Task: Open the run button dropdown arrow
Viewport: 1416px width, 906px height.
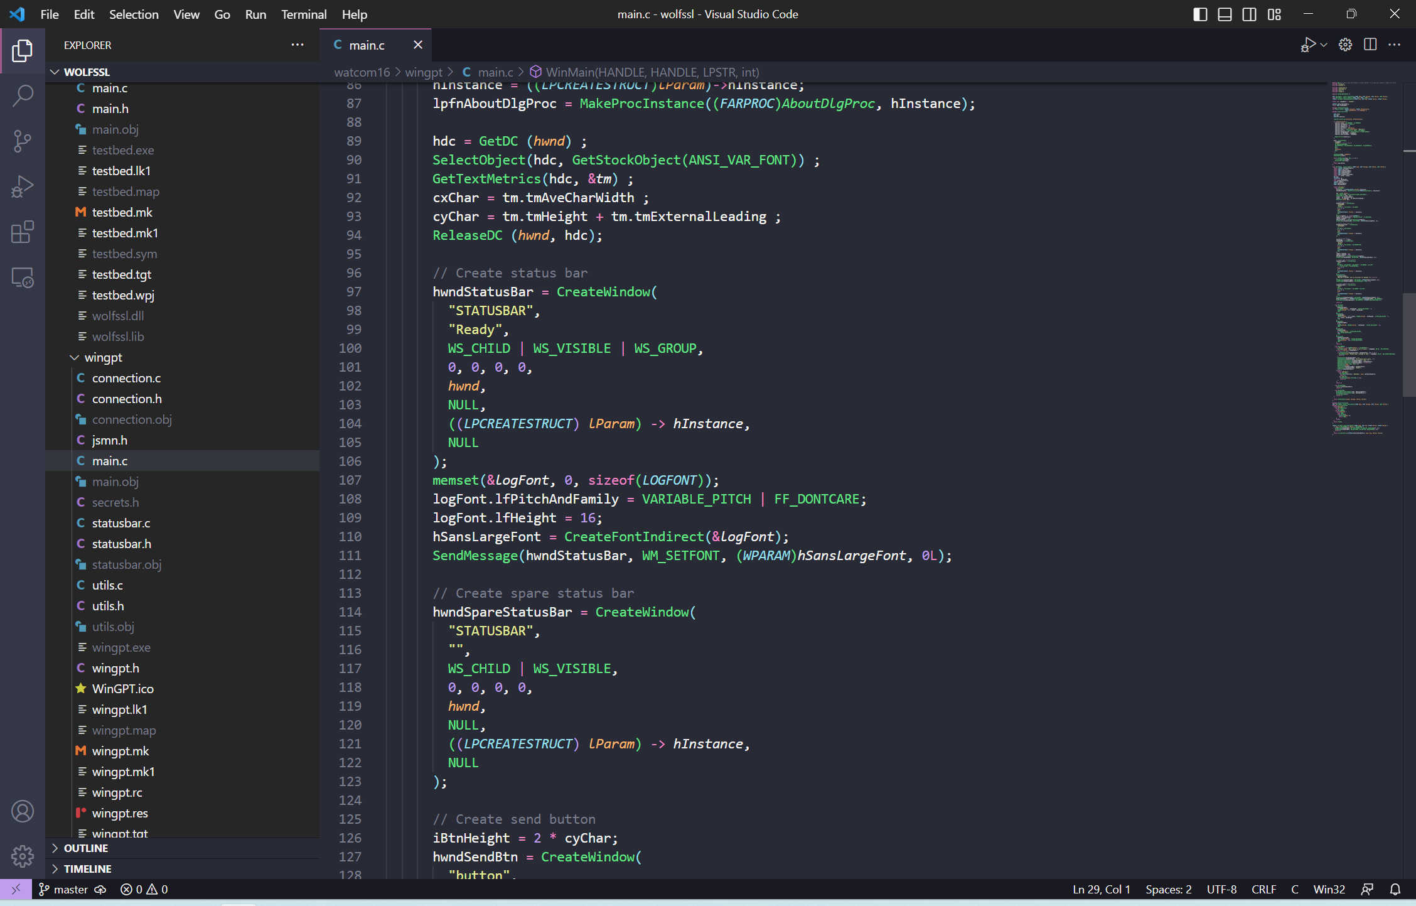Action: pyautogui.click(x=1324, y=45)
